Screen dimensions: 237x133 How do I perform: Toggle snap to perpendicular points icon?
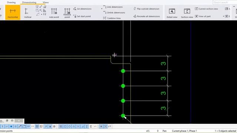pos(82,126)
